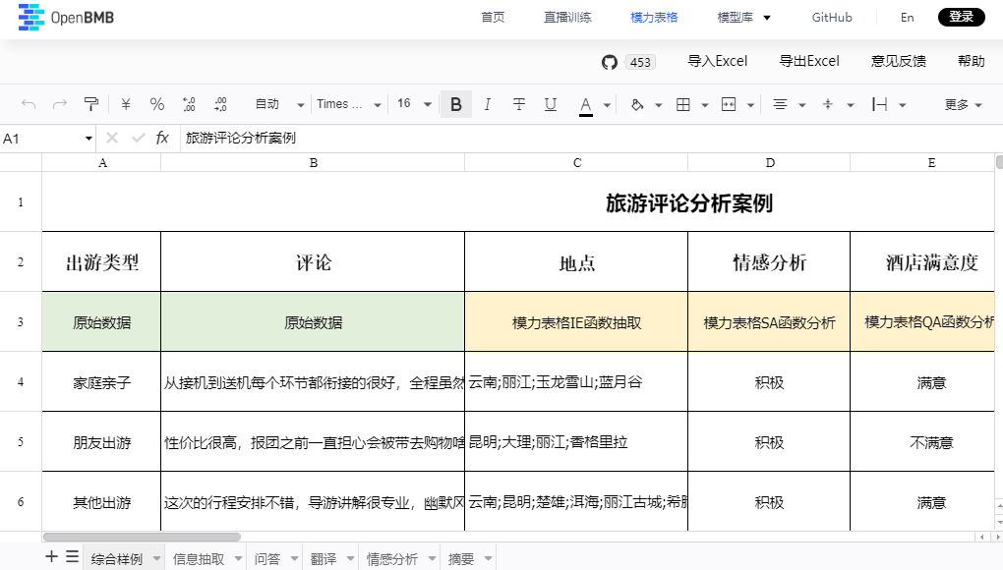Apply percentage format to the cell
Image resolution: width=1003 pixels, height=570 pixels.
pos(156,104)
